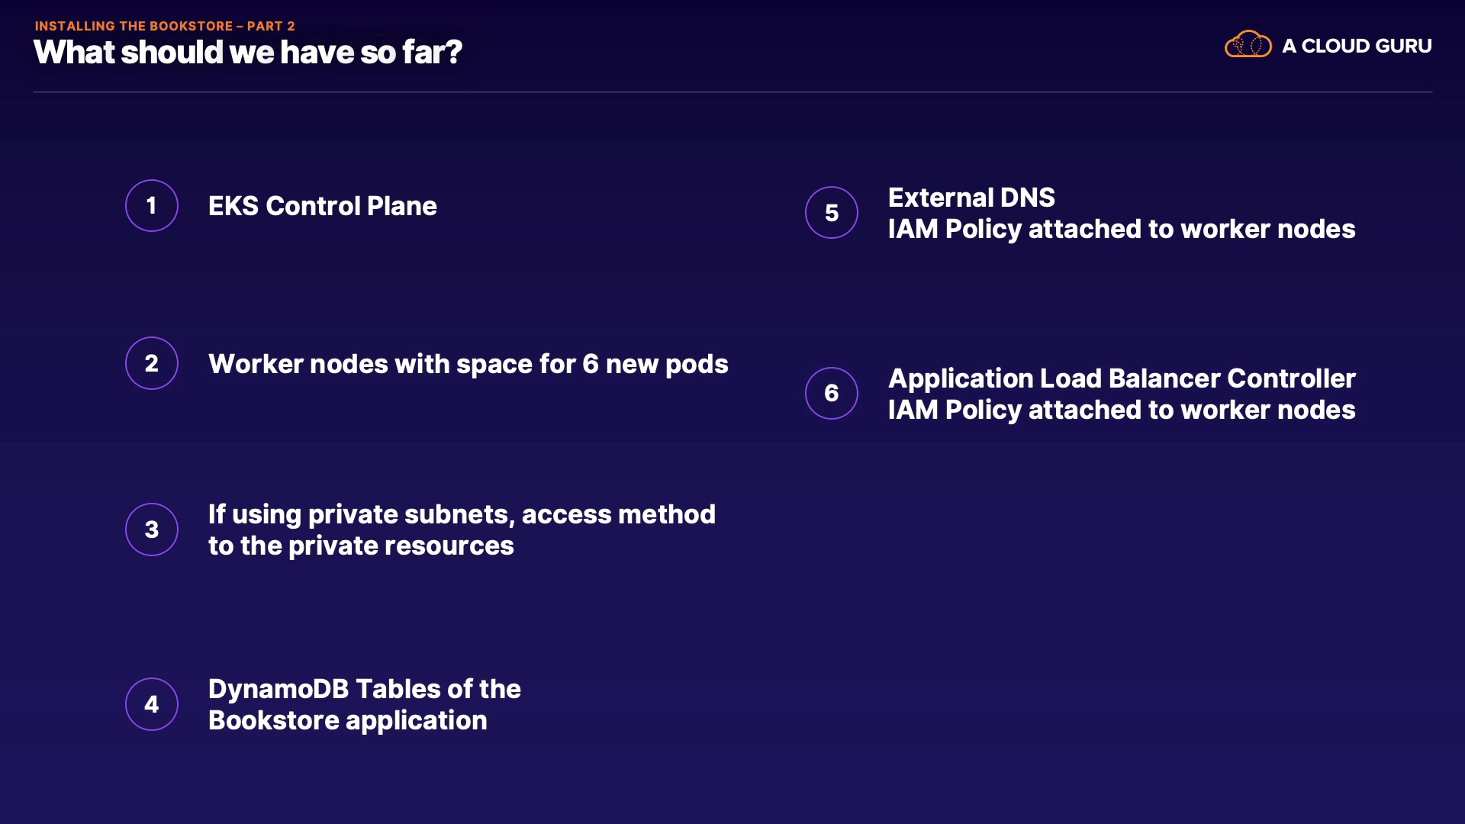Select the "What should we have so far?" title
The image size is (1465, 824).
coord(248,53)
